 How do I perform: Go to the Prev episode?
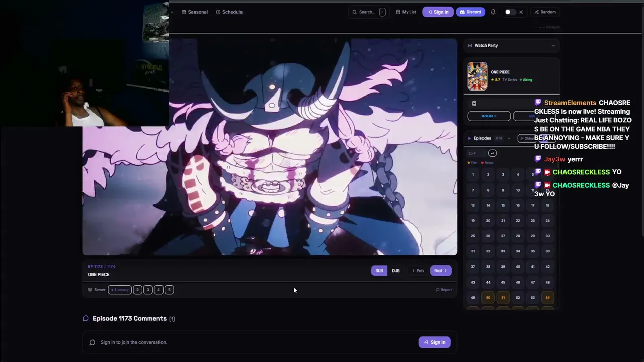point(418,270)
